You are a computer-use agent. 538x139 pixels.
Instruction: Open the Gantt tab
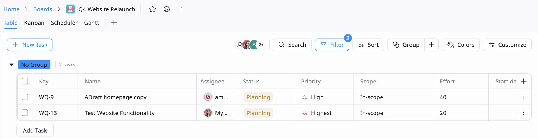tap(91, 23)
